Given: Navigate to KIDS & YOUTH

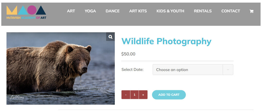Looking at the screenshot, I should click(x=170, y=11).
